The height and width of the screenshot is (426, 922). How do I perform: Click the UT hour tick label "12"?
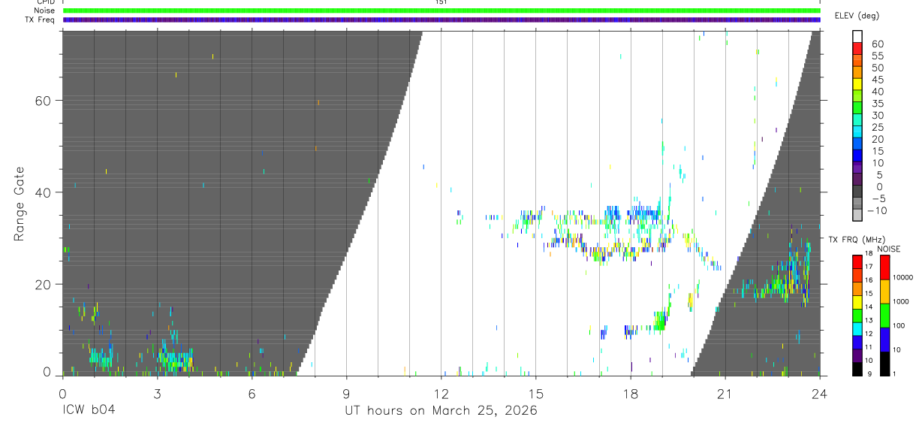441,393
